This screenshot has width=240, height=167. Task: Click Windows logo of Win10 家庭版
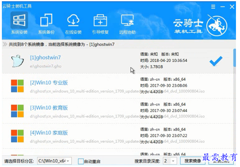point(17,136)
